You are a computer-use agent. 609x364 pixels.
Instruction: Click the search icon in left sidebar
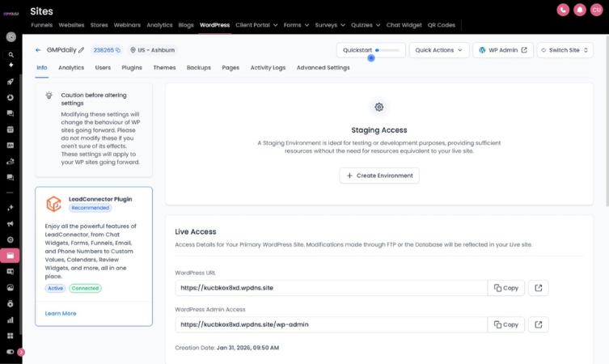click(x=11, y=55)
